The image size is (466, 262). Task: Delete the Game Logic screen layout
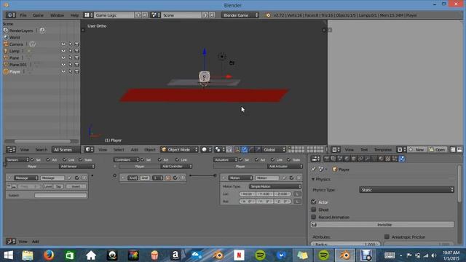145,15
